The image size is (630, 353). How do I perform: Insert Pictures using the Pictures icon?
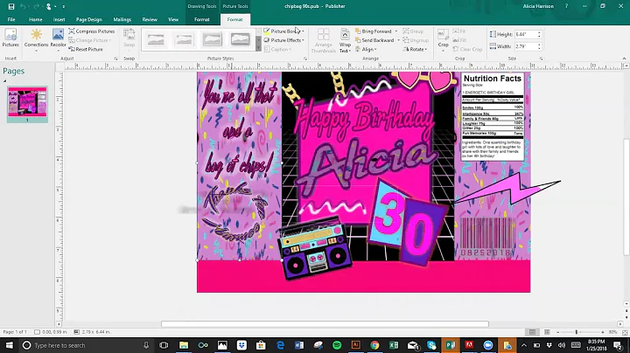coord(10,38)
